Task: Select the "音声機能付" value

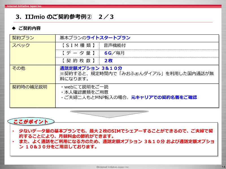Action: [x=115, y=46]
